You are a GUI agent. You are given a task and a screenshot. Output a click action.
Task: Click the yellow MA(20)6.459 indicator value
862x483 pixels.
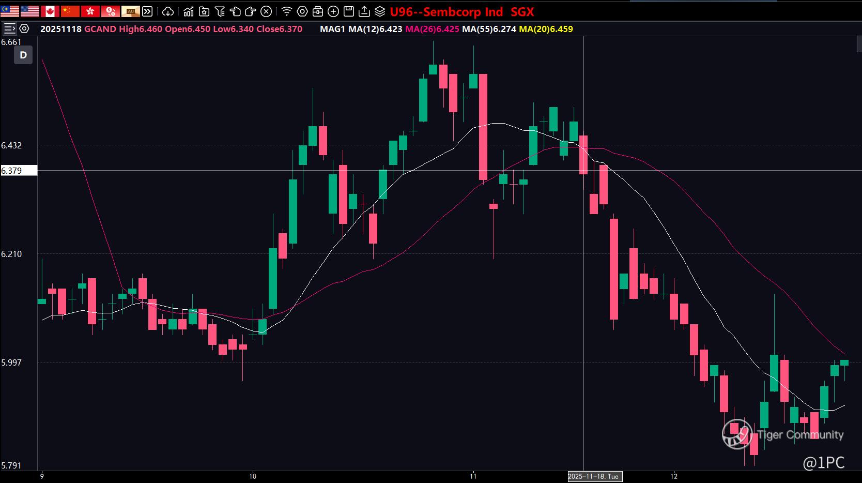(546, 29)
